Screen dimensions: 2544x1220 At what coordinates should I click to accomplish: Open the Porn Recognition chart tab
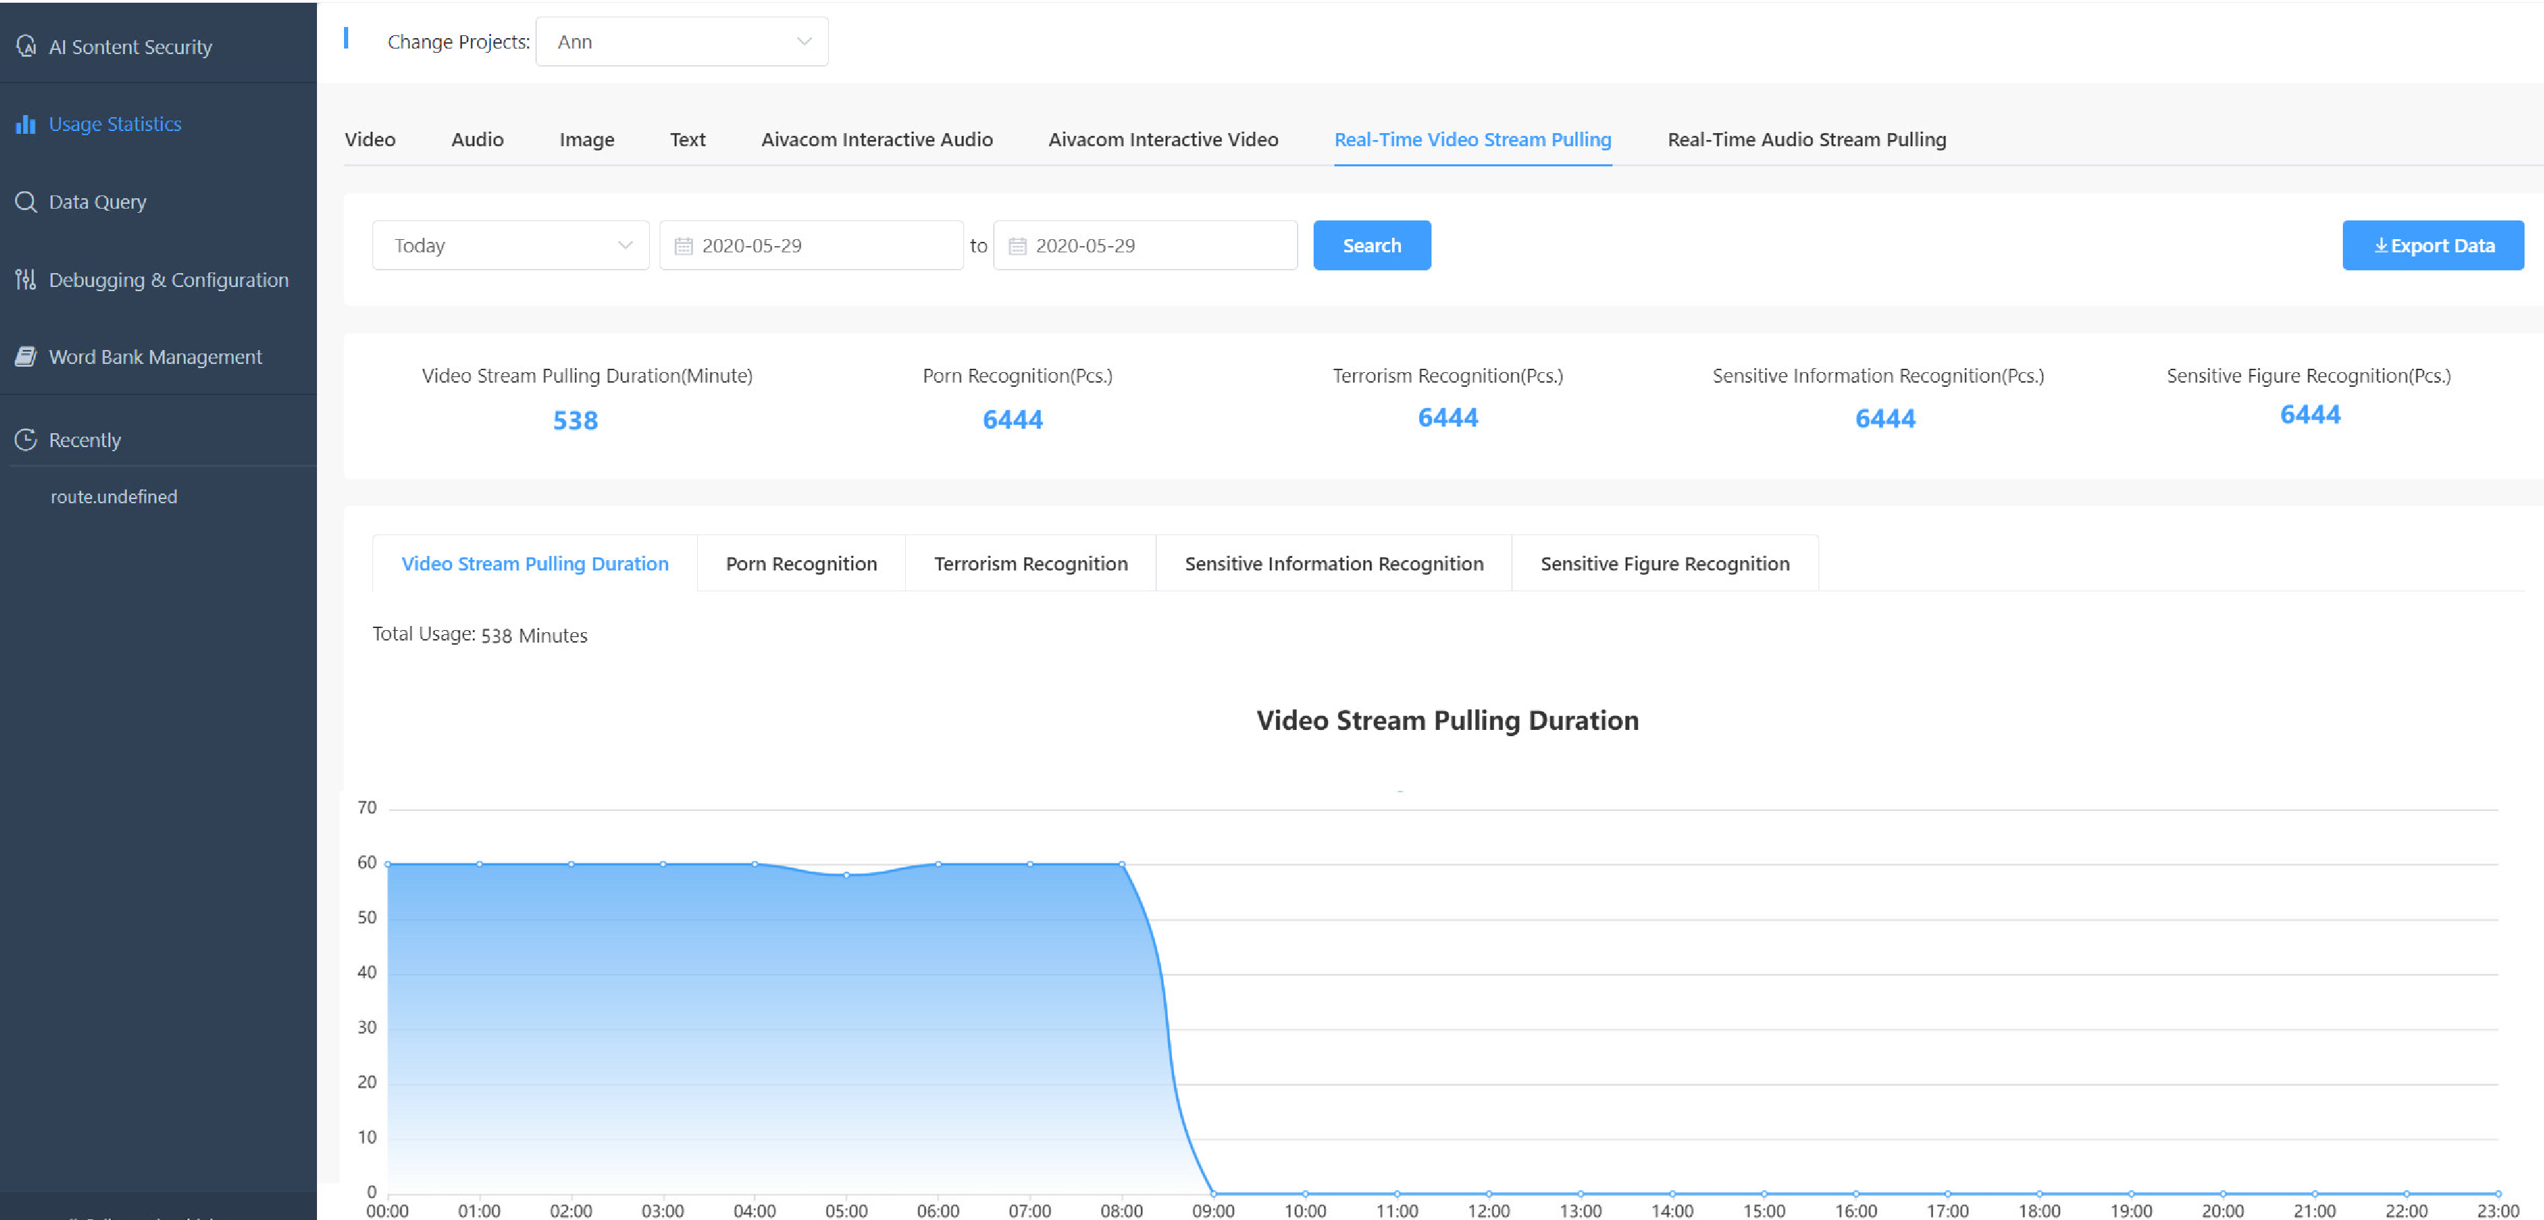(x=800, y=564)
